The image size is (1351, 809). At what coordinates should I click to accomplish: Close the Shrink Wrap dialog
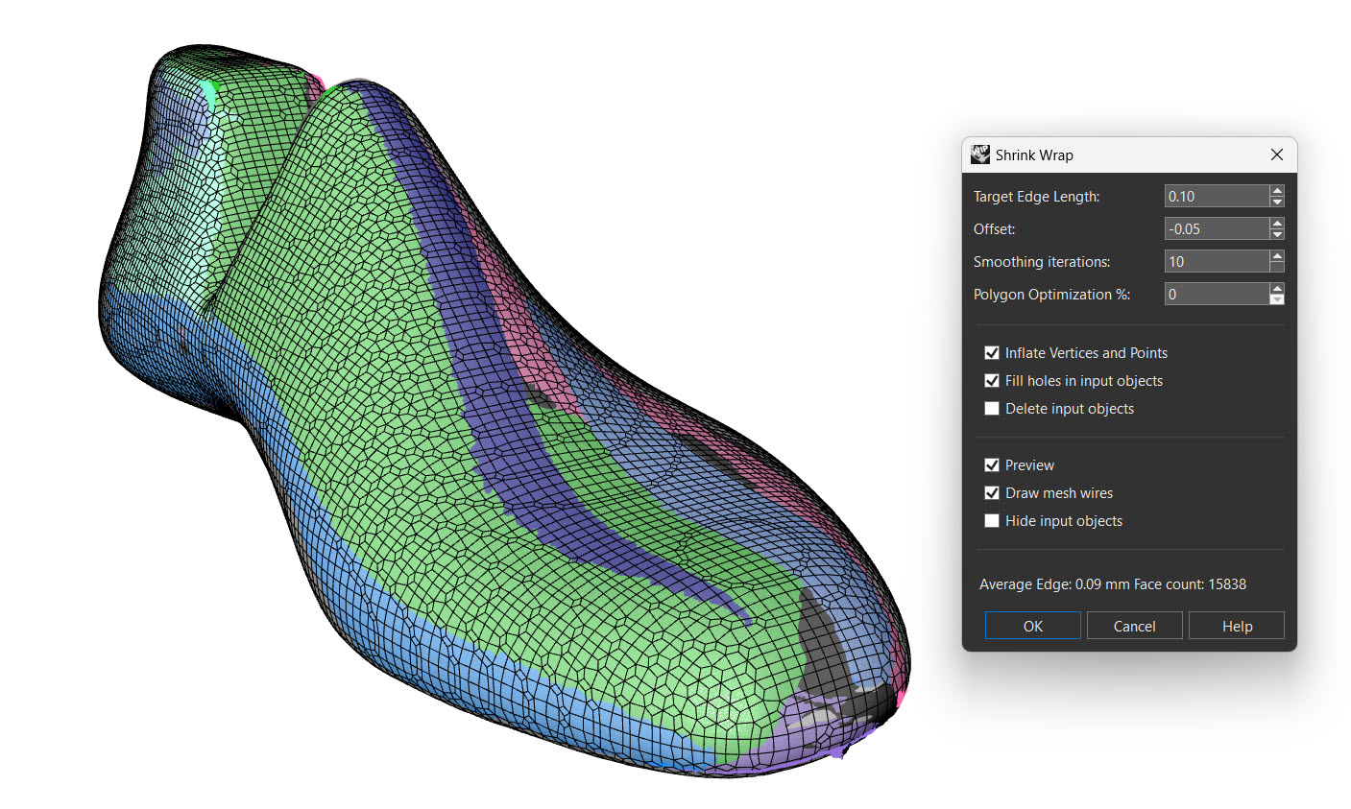(1276, 155)
